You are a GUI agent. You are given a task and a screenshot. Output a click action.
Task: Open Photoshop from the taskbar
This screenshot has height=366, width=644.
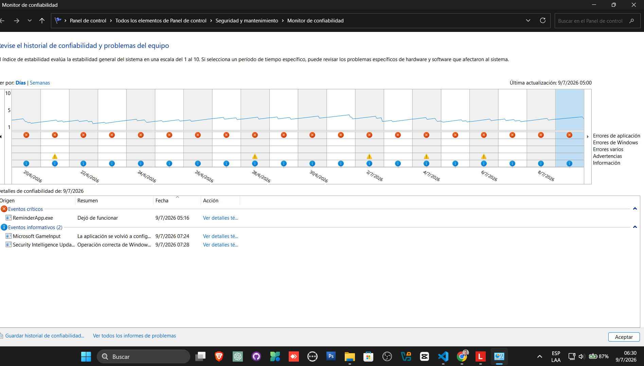331,356
